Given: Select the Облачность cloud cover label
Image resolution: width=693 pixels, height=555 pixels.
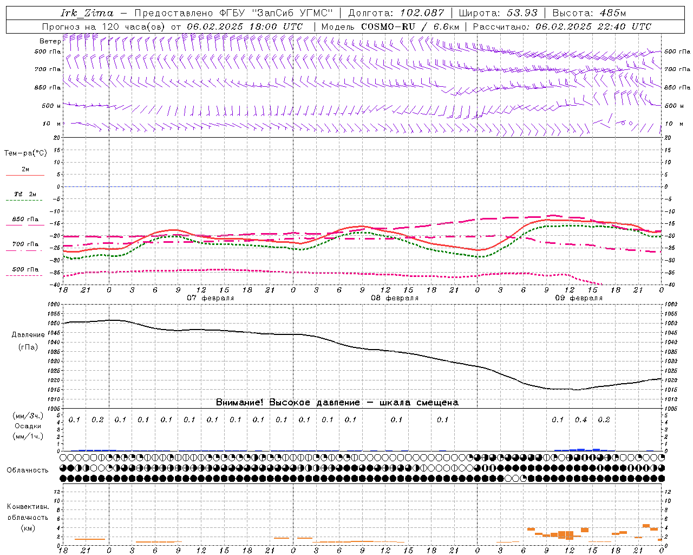Looking at the screenshot, I should click(28, 470).
